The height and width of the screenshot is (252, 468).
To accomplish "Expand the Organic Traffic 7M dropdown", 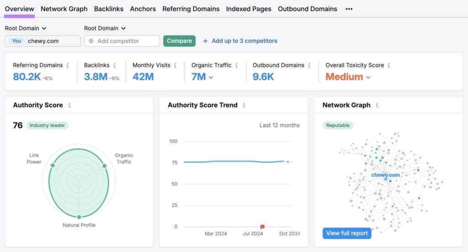I will click(211, 77).
